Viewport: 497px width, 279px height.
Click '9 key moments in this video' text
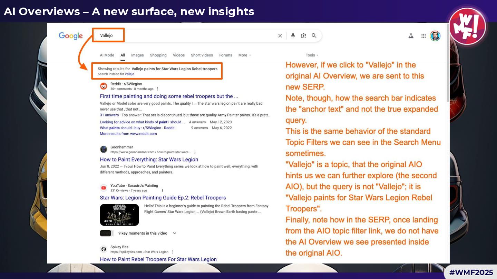[x=143, y=233]
